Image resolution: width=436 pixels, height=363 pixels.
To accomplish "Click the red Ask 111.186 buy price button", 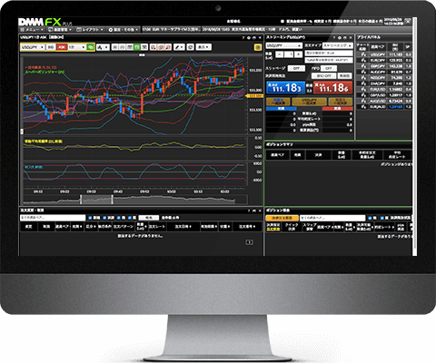I will [332, 88].
